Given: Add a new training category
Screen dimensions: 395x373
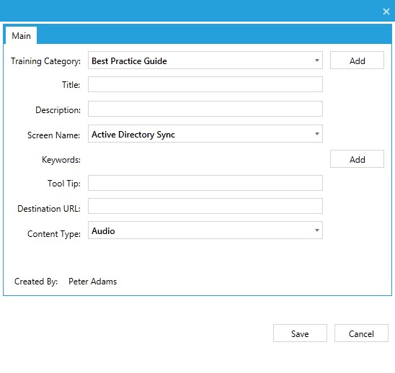Looking at the screenshot, I should 357,60.
